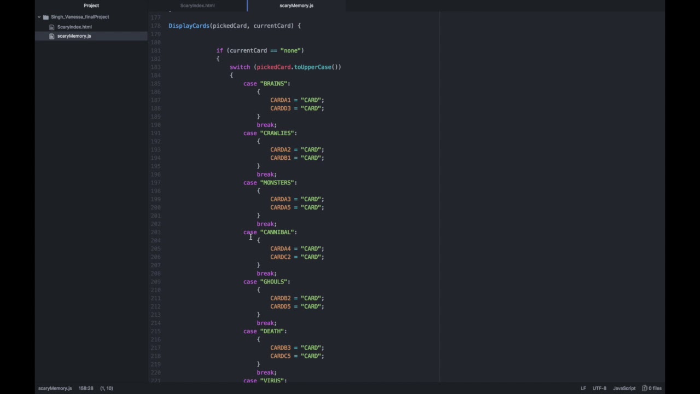Viewport: 700px width, 394px height.
Task: Click the DisplayCards function name
Action: [x=189, y=26]
